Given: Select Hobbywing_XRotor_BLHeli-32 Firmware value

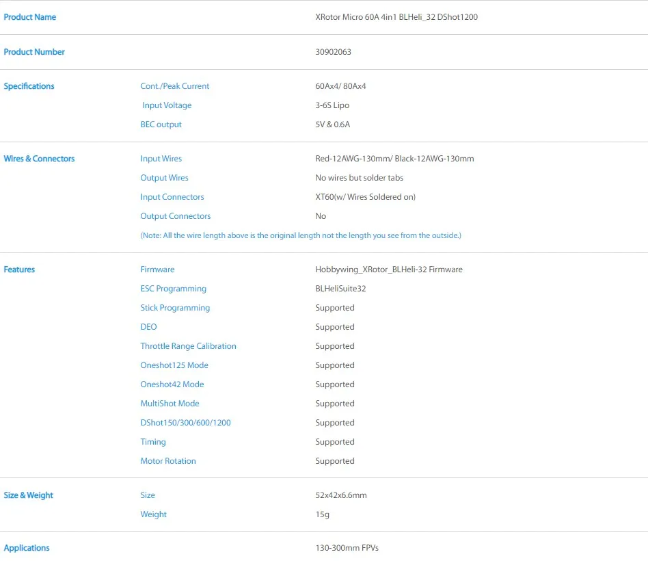Looking at the screenshot, I should [x=389, y=270].
